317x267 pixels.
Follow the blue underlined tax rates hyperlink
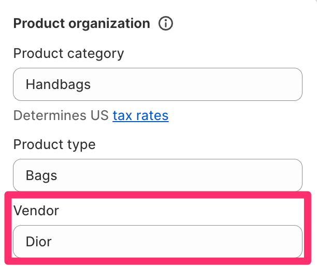pos(140,115)
